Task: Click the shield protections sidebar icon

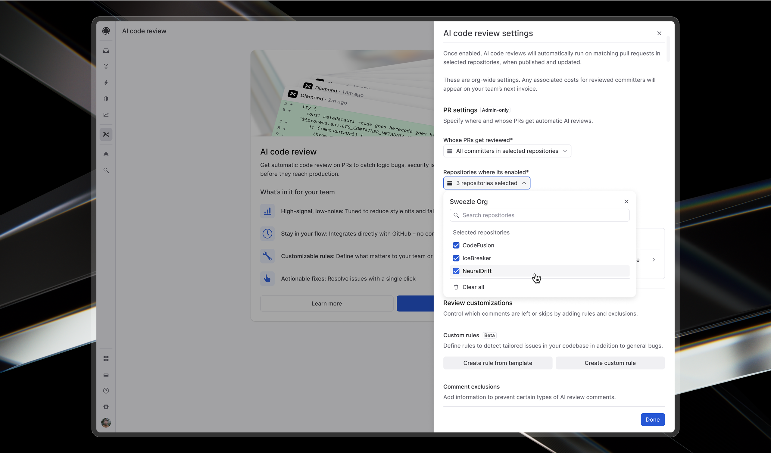Action: 106,99
